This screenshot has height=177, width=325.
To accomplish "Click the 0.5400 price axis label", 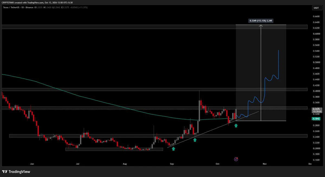I will tap(316, 51).
